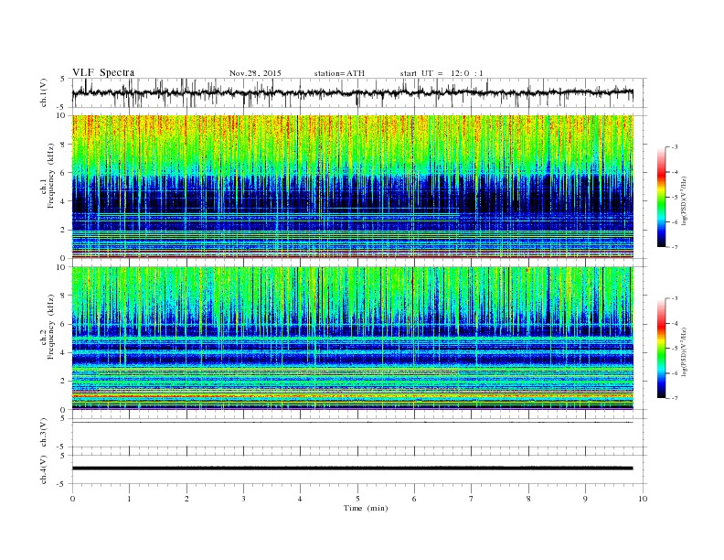Click the time axis tick label "7"
Screen dimensions: 724x560
pyautogui.click(x=472, y=499)
